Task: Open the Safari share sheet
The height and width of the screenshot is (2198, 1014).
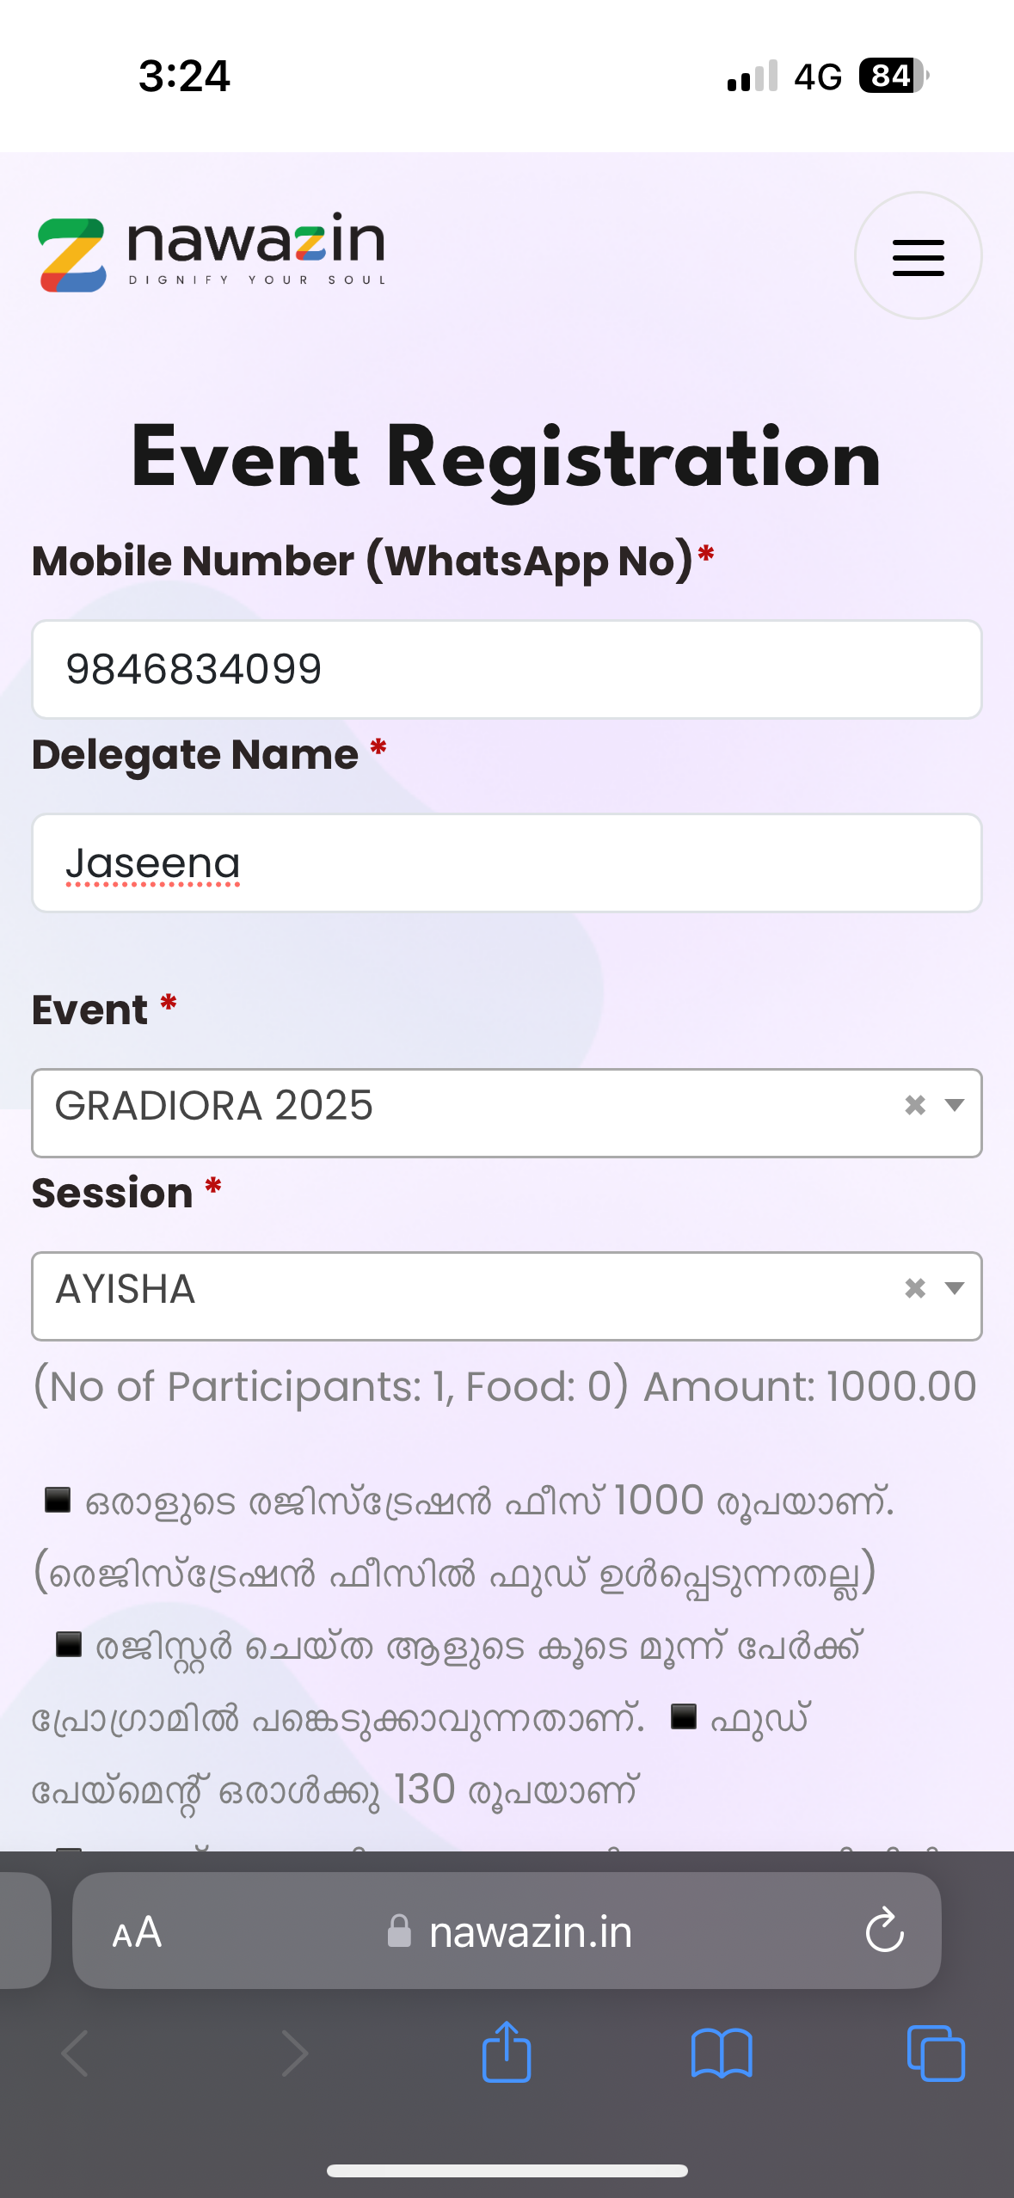Action: (507, 2052)
